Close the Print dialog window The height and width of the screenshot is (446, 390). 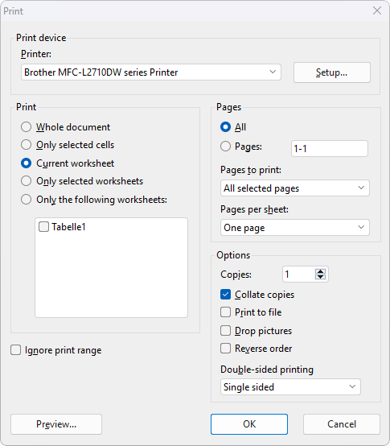coord(377,10)
